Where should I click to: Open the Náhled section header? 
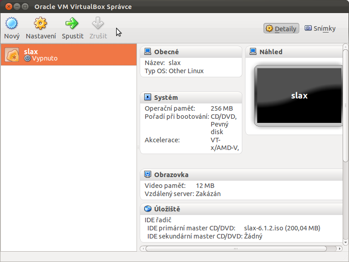[x=294, y=52]
